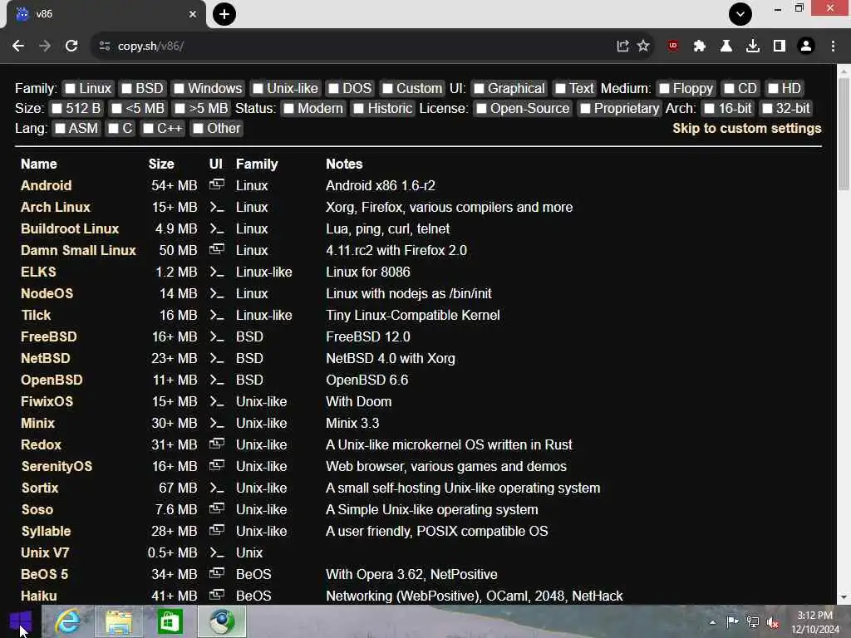Toggle the side panel icon
This screenshot has width=851, height=638.
(779, 47)
